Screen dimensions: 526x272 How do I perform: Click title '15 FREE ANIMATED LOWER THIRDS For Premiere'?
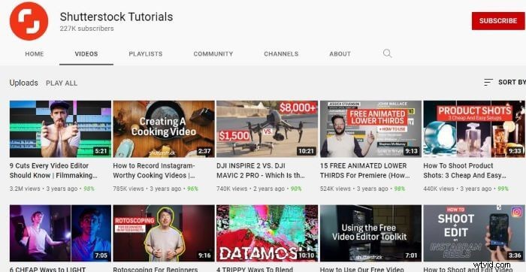coord(365,171)
